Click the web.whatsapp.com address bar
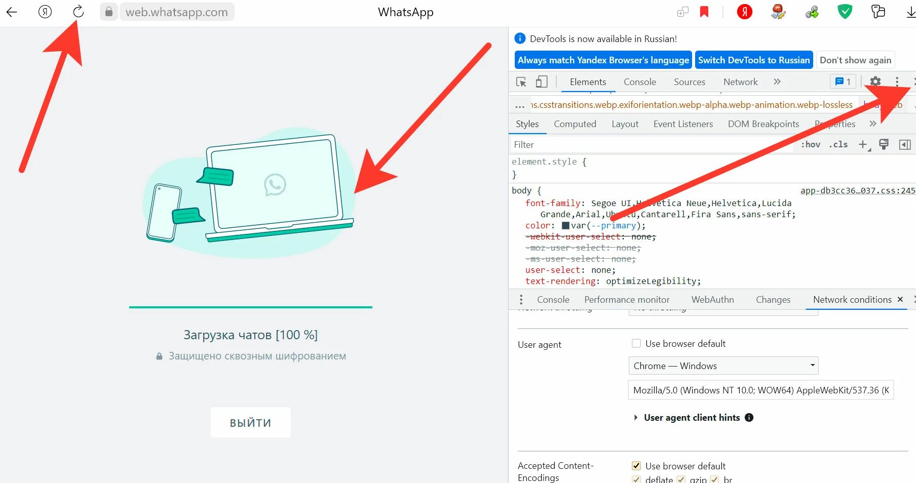This screenshot has width=916, height=483. click(177, 12)
